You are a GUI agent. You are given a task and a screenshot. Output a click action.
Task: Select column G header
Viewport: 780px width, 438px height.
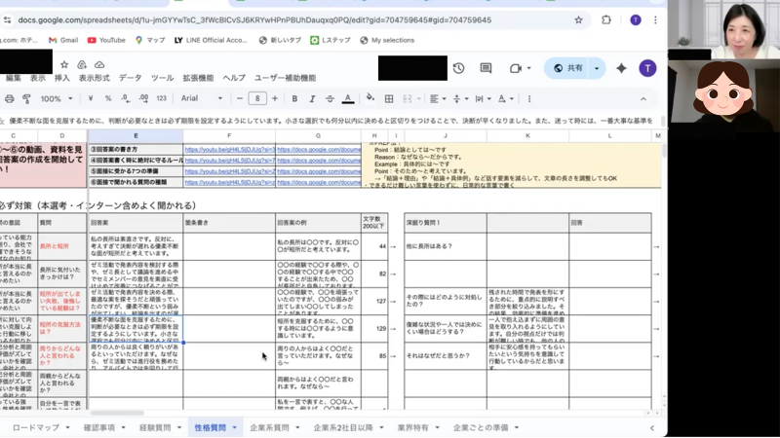[318, 135]
